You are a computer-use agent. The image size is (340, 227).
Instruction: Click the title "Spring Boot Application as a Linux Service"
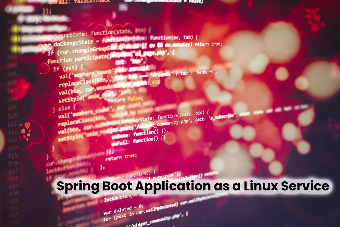(x=193, y=186)
